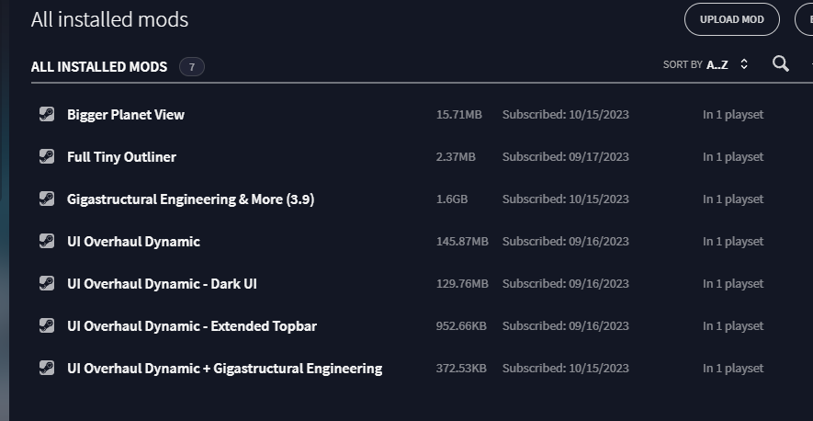813x421 pixels.
Task: Click Steam icon beside UI Overhaul Dynamic + Gigastructural
Action: 47,368
